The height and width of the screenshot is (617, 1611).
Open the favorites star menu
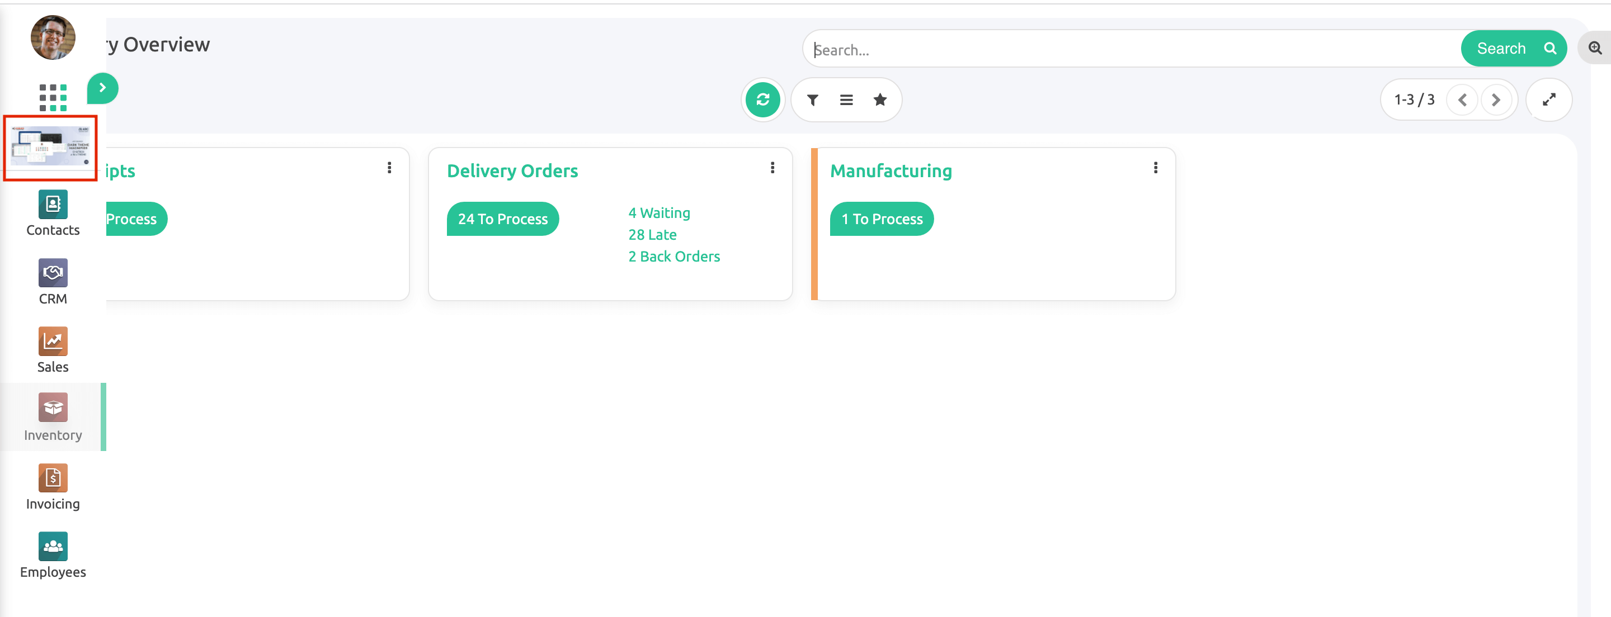point(879,100)
